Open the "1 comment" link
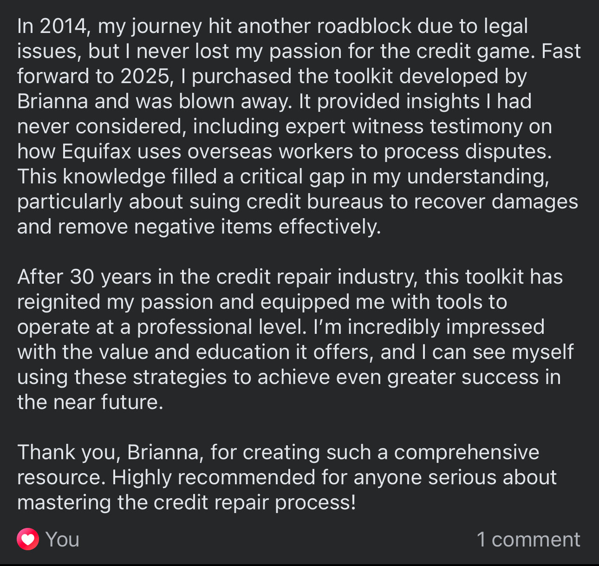599x566 pixels. click(528, 539)
